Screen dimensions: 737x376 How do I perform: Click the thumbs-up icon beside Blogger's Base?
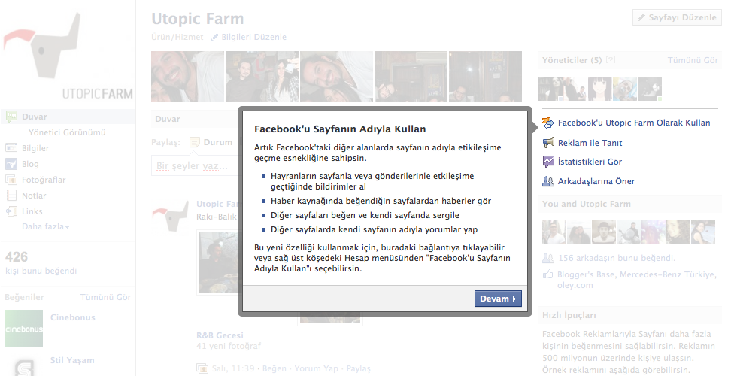pyautogui.click(x=547, y=274)
